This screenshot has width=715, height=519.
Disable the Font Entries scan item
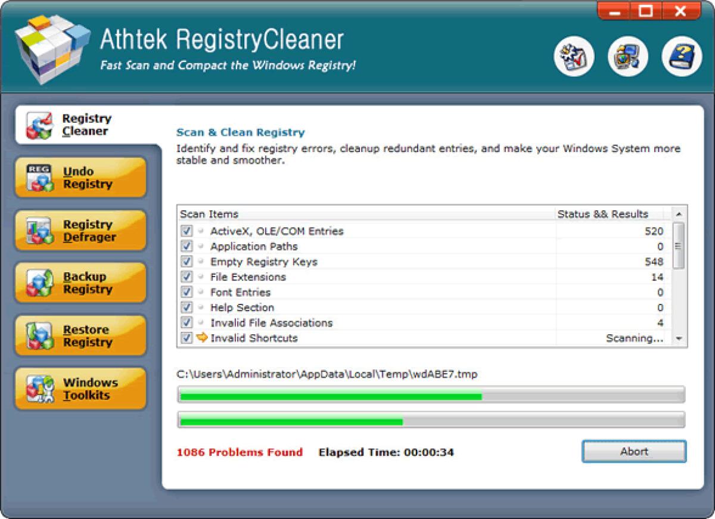coord(186,292)
